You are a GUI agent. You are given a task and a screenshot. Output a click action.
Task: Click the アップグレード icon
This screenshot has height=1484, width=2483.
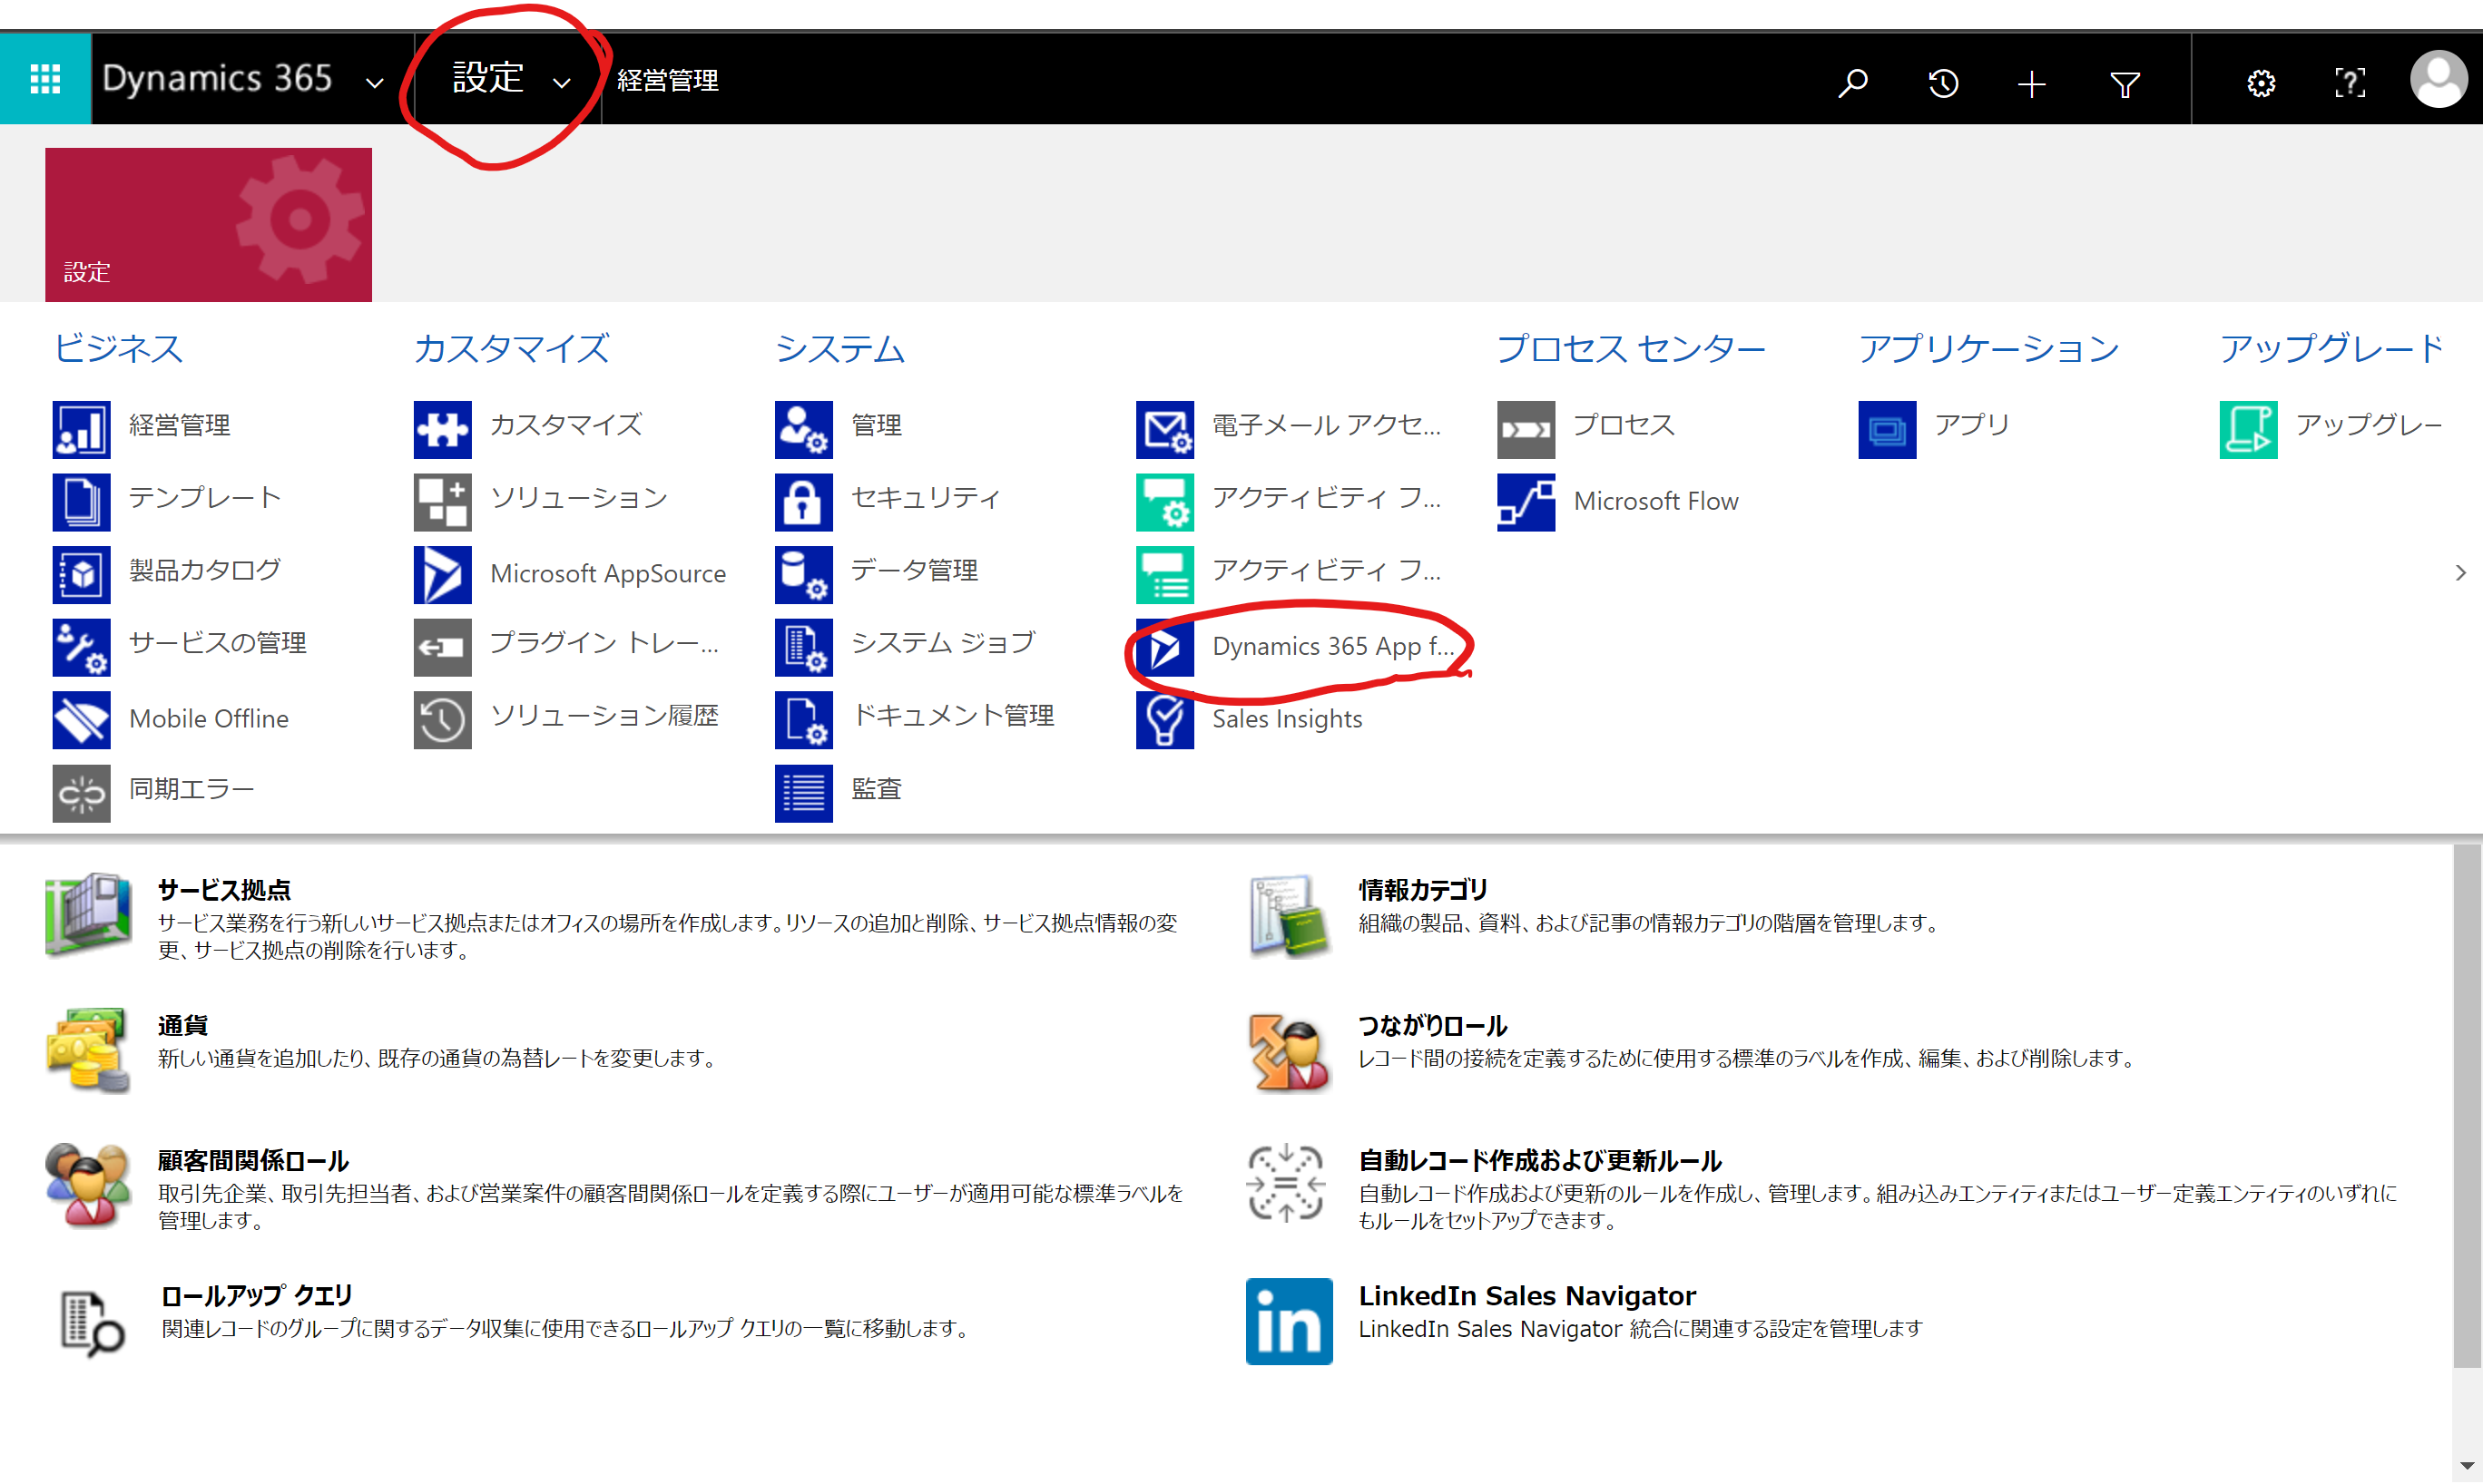coord(2248,429)
